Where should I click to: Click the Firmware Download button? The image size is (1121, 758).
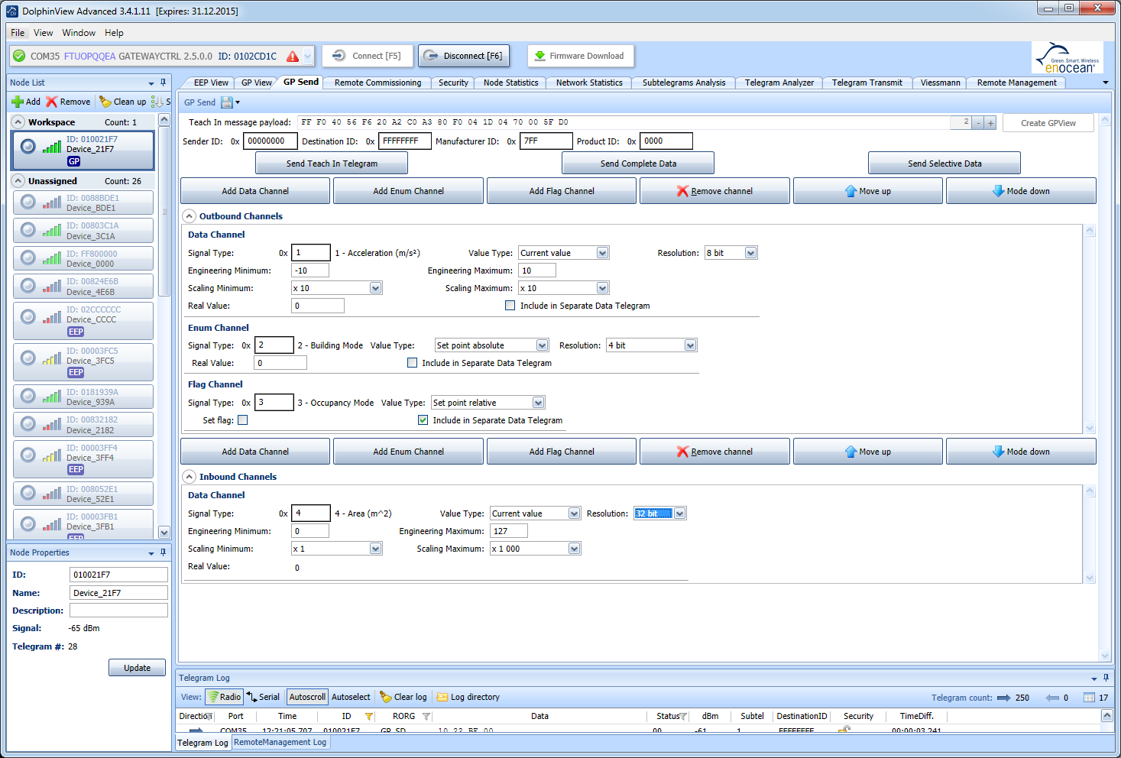pos(580,56)
